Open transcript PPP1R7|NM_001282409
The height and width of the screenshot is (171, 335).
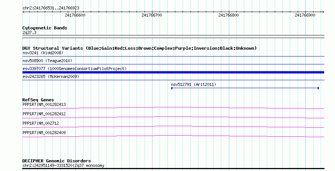coord(44,133)
